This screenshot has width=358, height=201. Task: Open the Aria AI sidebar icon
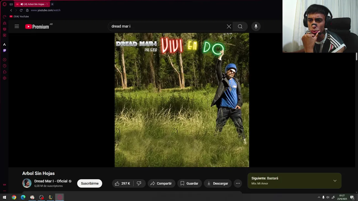point(4,44)
